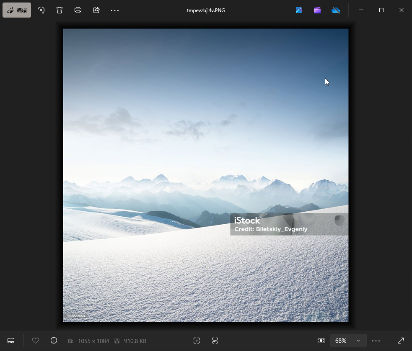Screen dimensions: 412x351
Task: Print the image via the printer icon
Action: tap(78, 10)
